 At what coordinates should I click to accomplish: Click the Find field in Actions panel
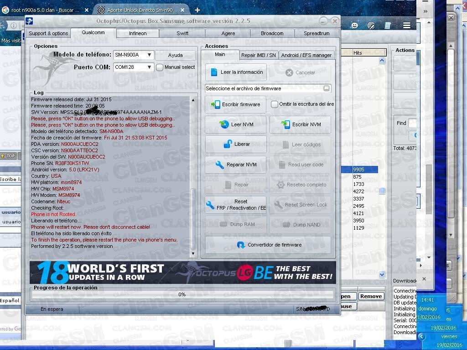(x=412, y=123)
